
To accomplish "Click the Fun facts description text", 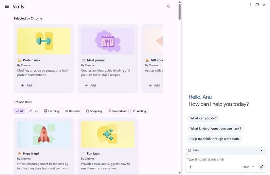I will pyautogui.click(x=106, y=166).
